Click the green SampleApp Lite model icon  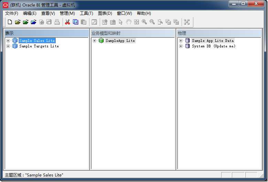click(101, 41)
